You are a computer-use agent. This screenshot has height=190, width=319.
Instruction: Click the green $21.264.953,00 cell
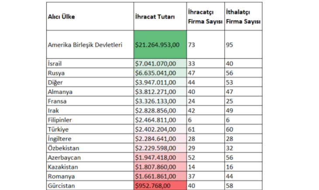(x=160, y=44)
